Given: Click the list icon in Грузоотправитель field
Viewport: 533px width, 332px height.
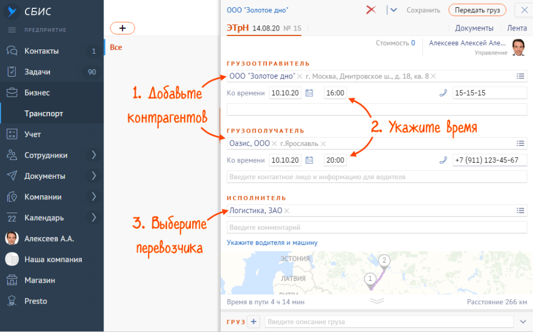Looking at the screenshot, I should tap(520, 77).
